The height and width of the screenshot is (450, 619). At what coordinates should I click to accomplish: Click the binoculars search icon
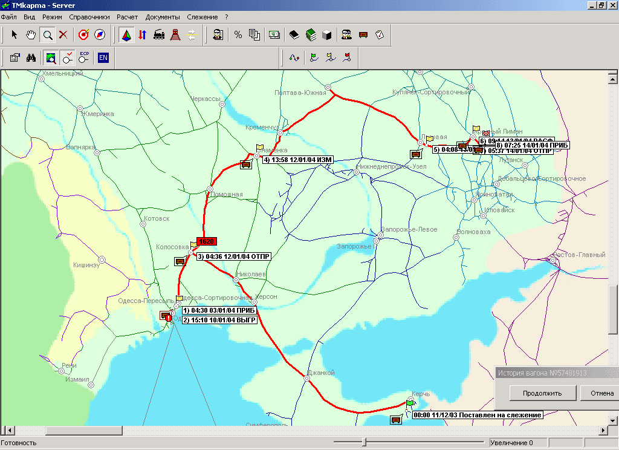point(31,58)
